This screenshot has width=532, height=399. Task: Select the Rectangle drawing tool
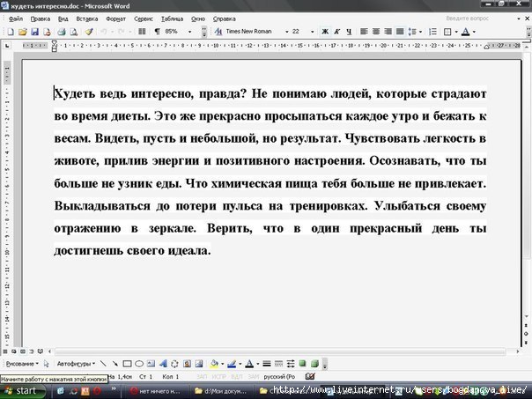pyautogui.click(x=127, y=364)
